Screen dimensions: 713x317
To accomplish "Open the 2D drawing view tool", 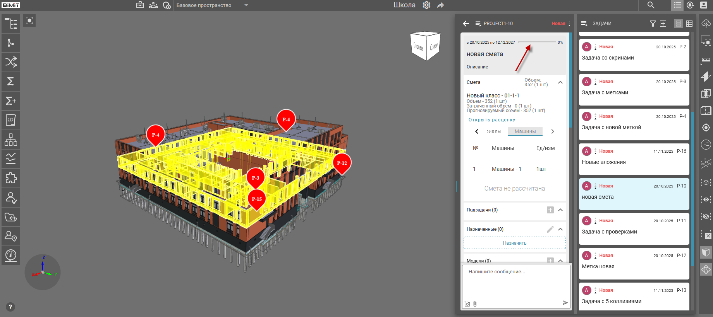I will (11, 120).
